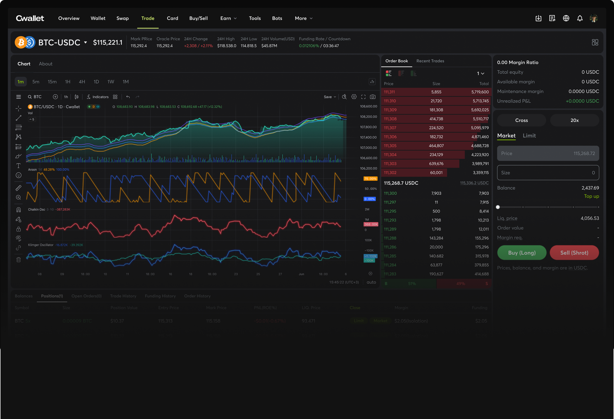This screenshot has height=419, width=614.
Task: Toggle auto price scaling on the chart
Action: coord(371,282)
